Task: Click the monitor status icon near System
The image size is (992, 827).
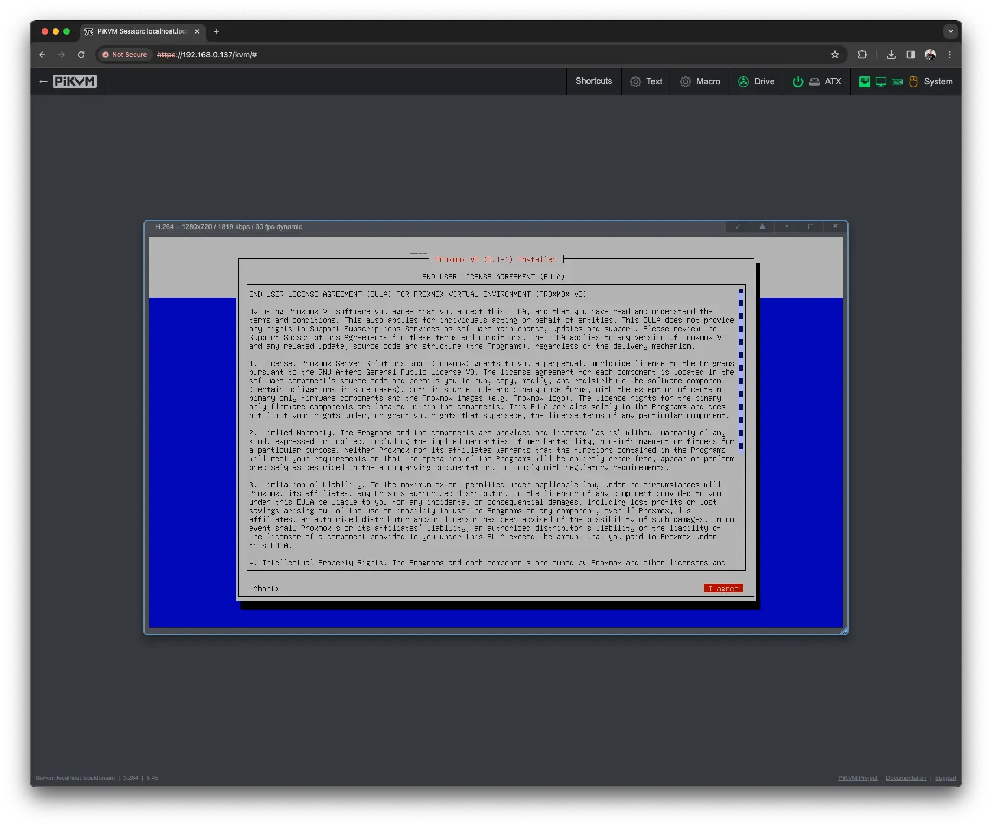Action: [881, 81]
